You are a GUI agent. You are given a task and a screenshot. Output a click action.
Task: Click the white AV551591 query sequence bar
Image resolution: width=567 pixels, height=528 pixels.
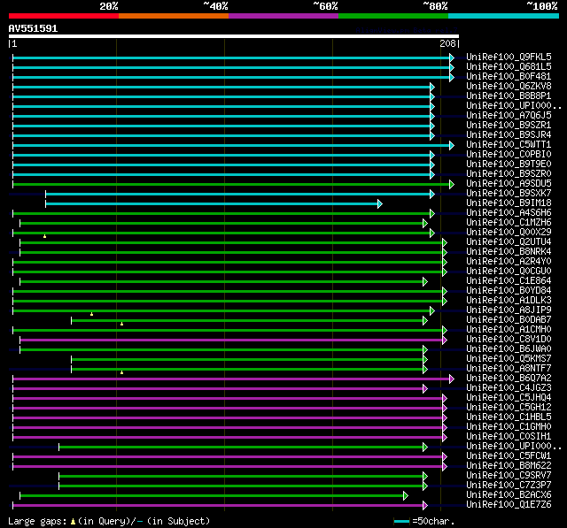[x=234, y=36]
